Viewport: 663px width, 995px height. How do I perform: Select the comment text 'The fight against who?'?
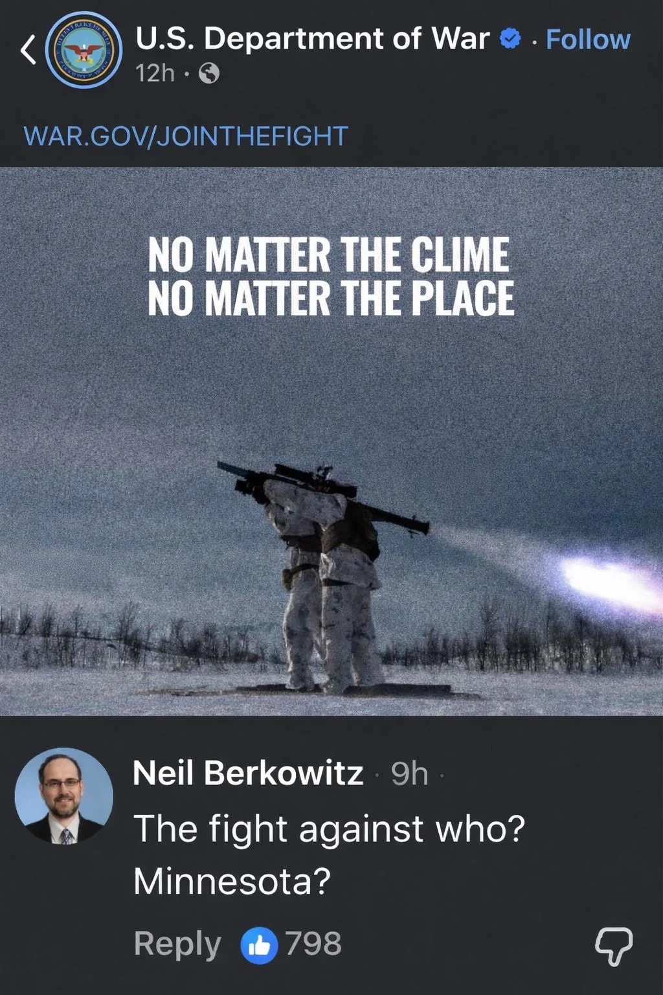pos(329,829)
